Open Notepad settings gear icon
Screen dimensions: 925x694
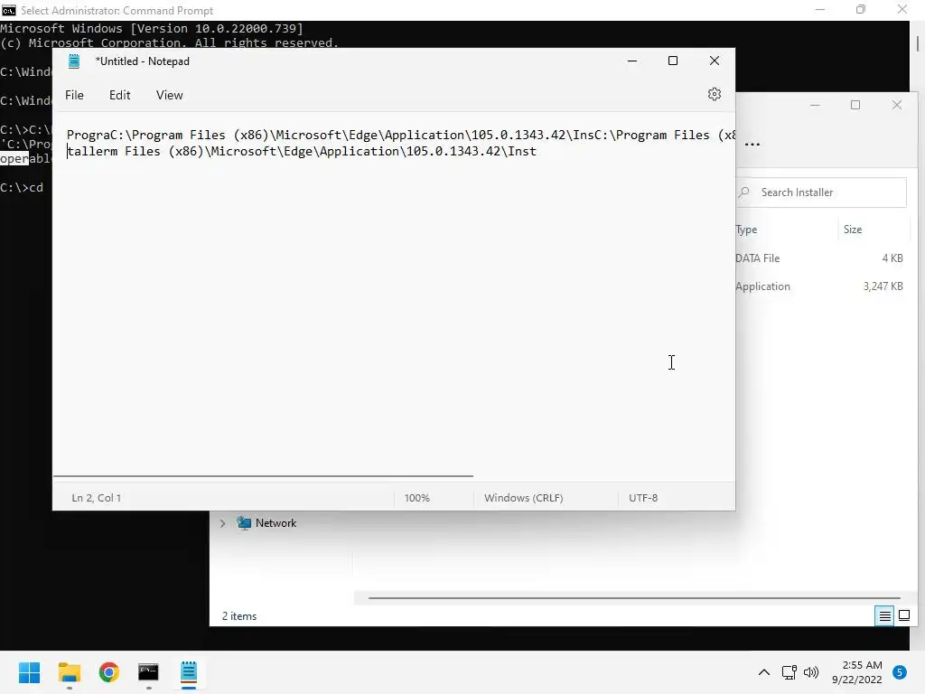click(x=714, y=94)
